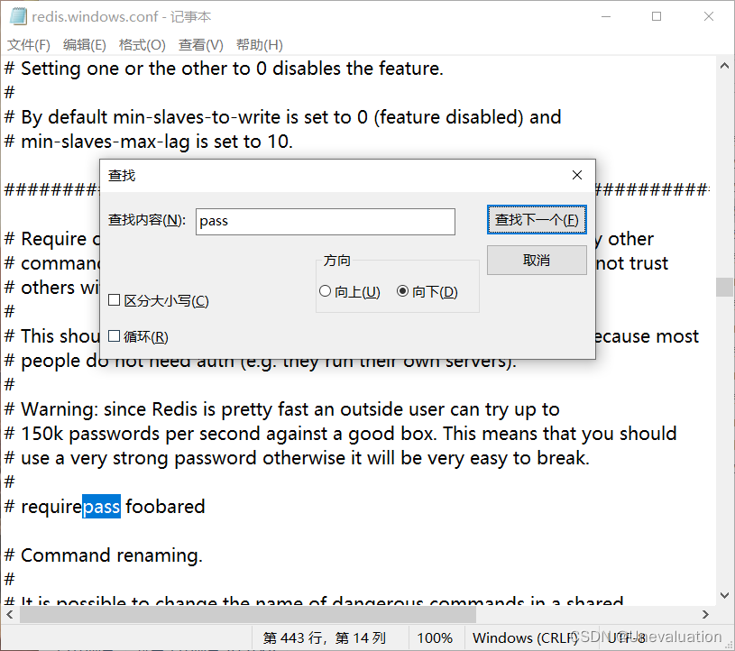Open the 文件(F) menu
Viewport: 735px width, 651px height.
tap(29, 45)
